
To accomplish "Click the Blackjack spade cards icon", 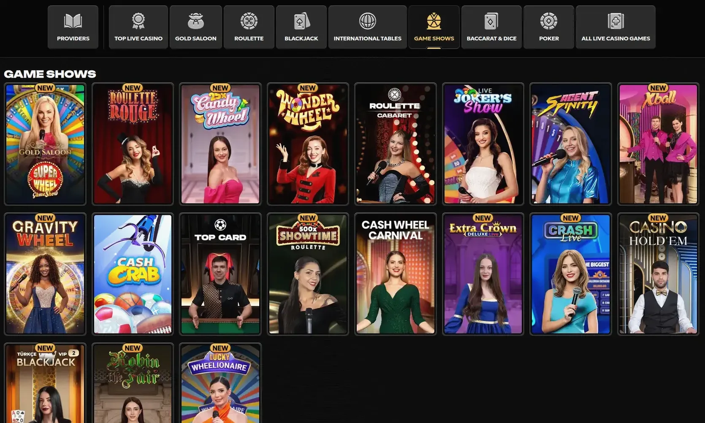I will [x=301, y=21].
